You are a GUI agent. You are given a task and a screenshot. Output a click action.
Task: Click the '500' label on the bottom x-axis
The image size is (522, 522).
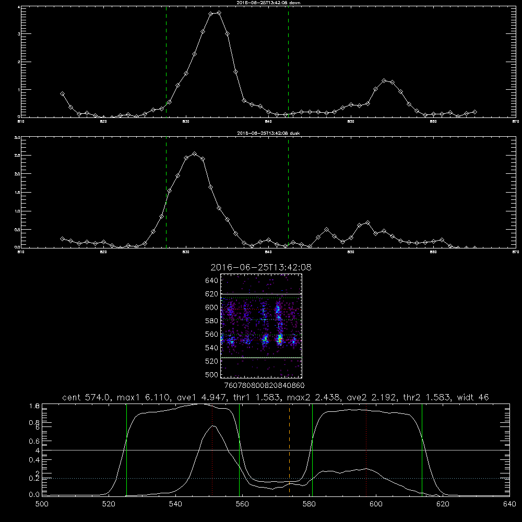tap(42, 504)
